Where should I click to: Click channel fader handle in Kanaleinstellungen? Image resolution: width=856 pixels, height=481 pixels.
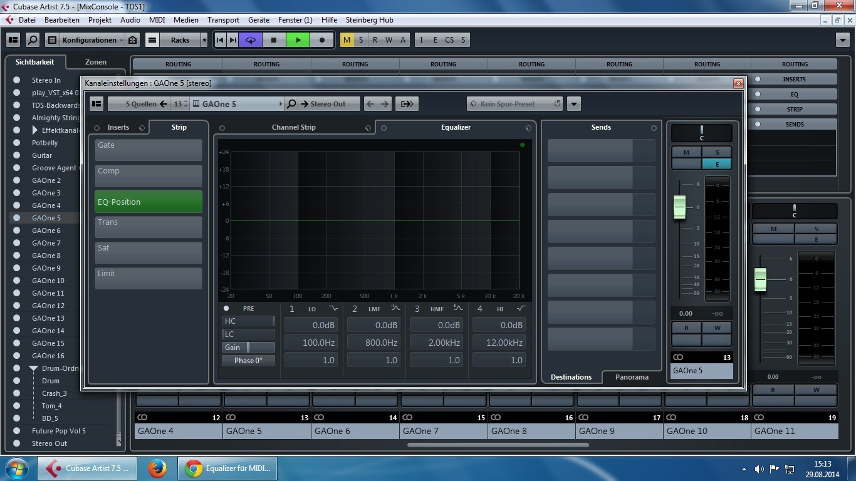pyautogui.click(x=680, y=207)
